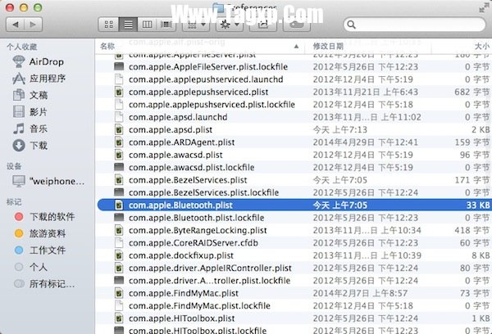Click the date 2014年2月7日 上午8:57

click(x=360, y=293)
